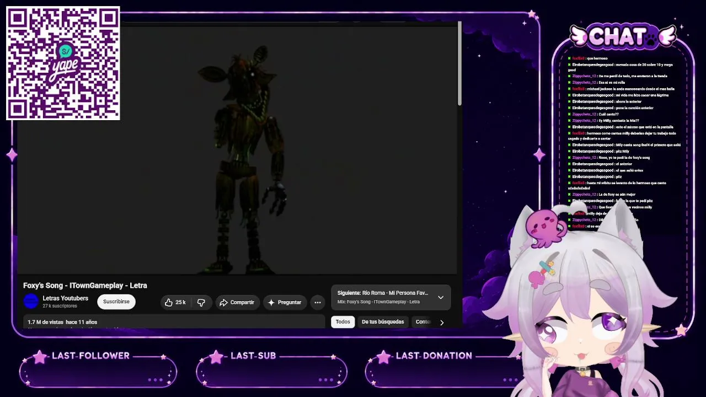
Task: Click the Foxy's Song video player
Action: click(x=238, y=149)
